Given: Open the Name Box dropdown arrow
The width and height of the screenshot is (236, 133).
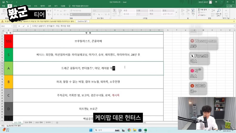Looking at the screenshot, I should [12, 26].
